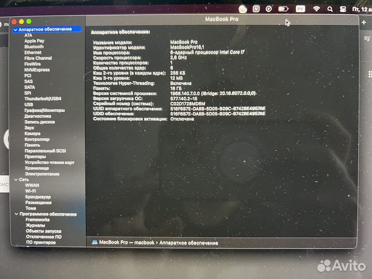The width and height of the screenshot is (372, 279).
Task: Click Hyper-Threading value Включена
Action: coord(181,83)
